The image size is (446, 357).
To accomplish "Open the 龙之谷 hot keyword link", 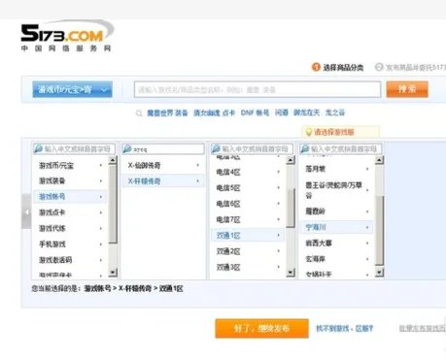I will pos(335,113).
